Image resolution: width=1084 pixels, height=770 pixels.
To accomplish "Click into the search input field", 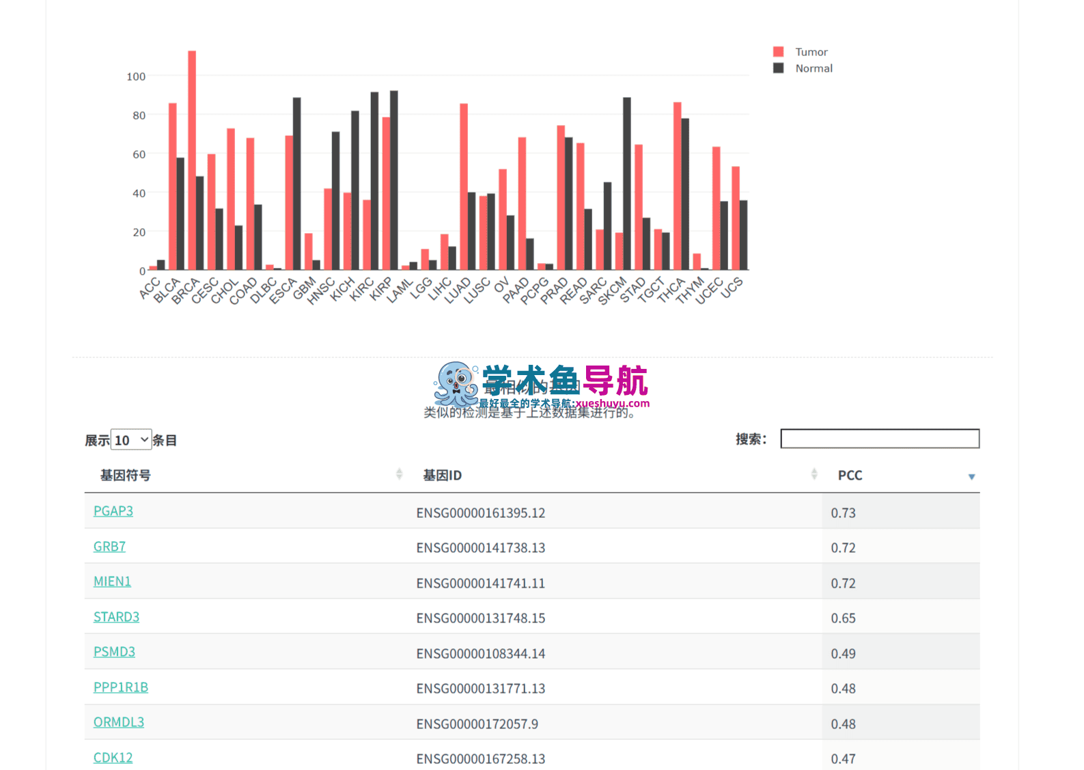I will tap(880, 439).
